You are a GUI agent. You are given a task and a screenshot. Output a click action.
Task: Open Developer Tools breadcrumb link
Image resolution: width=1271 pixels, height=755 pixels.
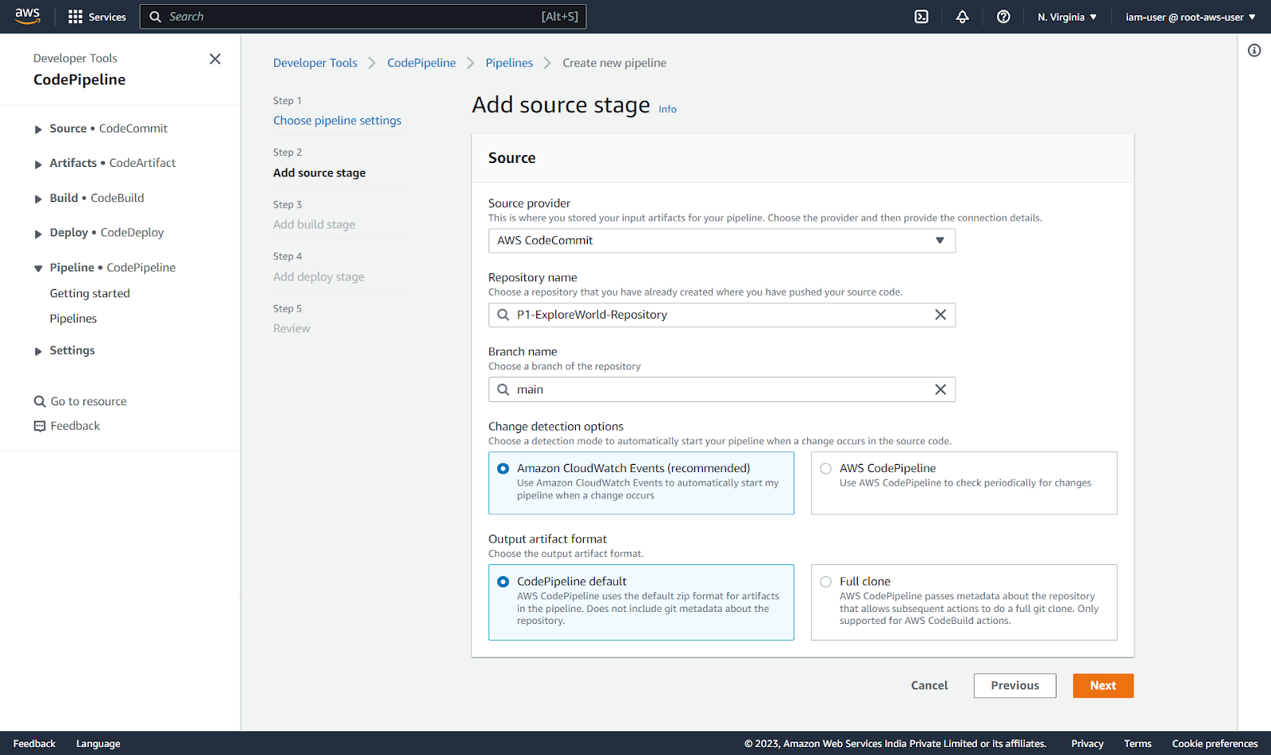tap(315, 63)
